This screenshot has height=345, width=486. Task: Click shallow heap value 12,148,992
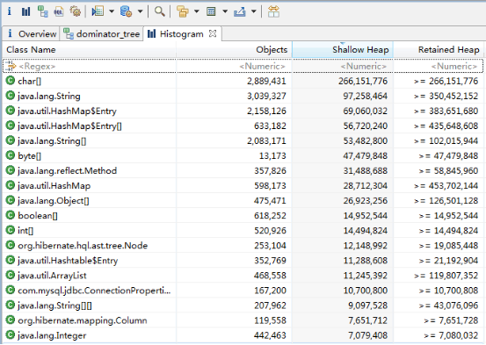coord(365,246)
